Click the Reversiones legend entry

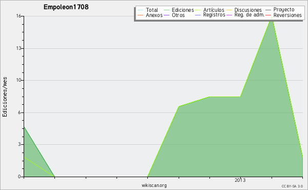[283, 15]
